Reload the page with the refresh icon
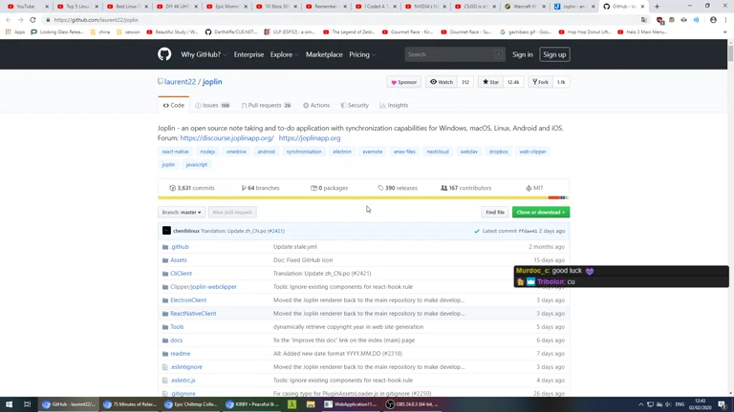Screen dimensions: 734x412 tap(32, 20)
